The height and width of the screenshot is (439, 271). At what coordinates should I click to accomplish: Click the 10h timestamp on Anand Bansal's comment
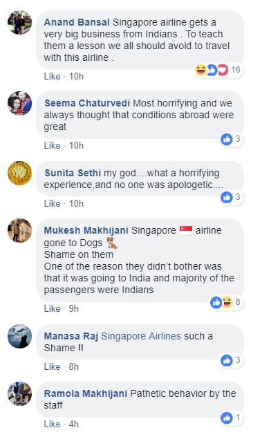tap(76, 77)
